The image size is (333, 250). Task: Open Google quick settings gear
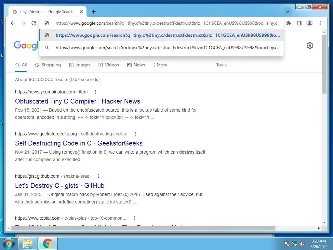pyautogui.click(x=310, y=46)
